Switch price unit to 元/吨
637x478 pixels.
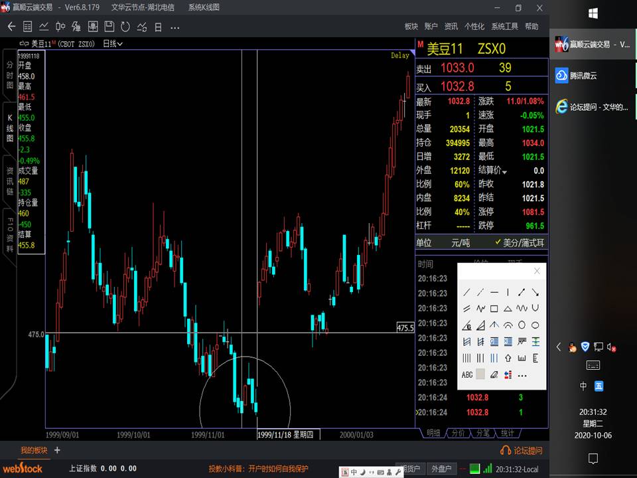pyautogui.click(x=460, y=243)
